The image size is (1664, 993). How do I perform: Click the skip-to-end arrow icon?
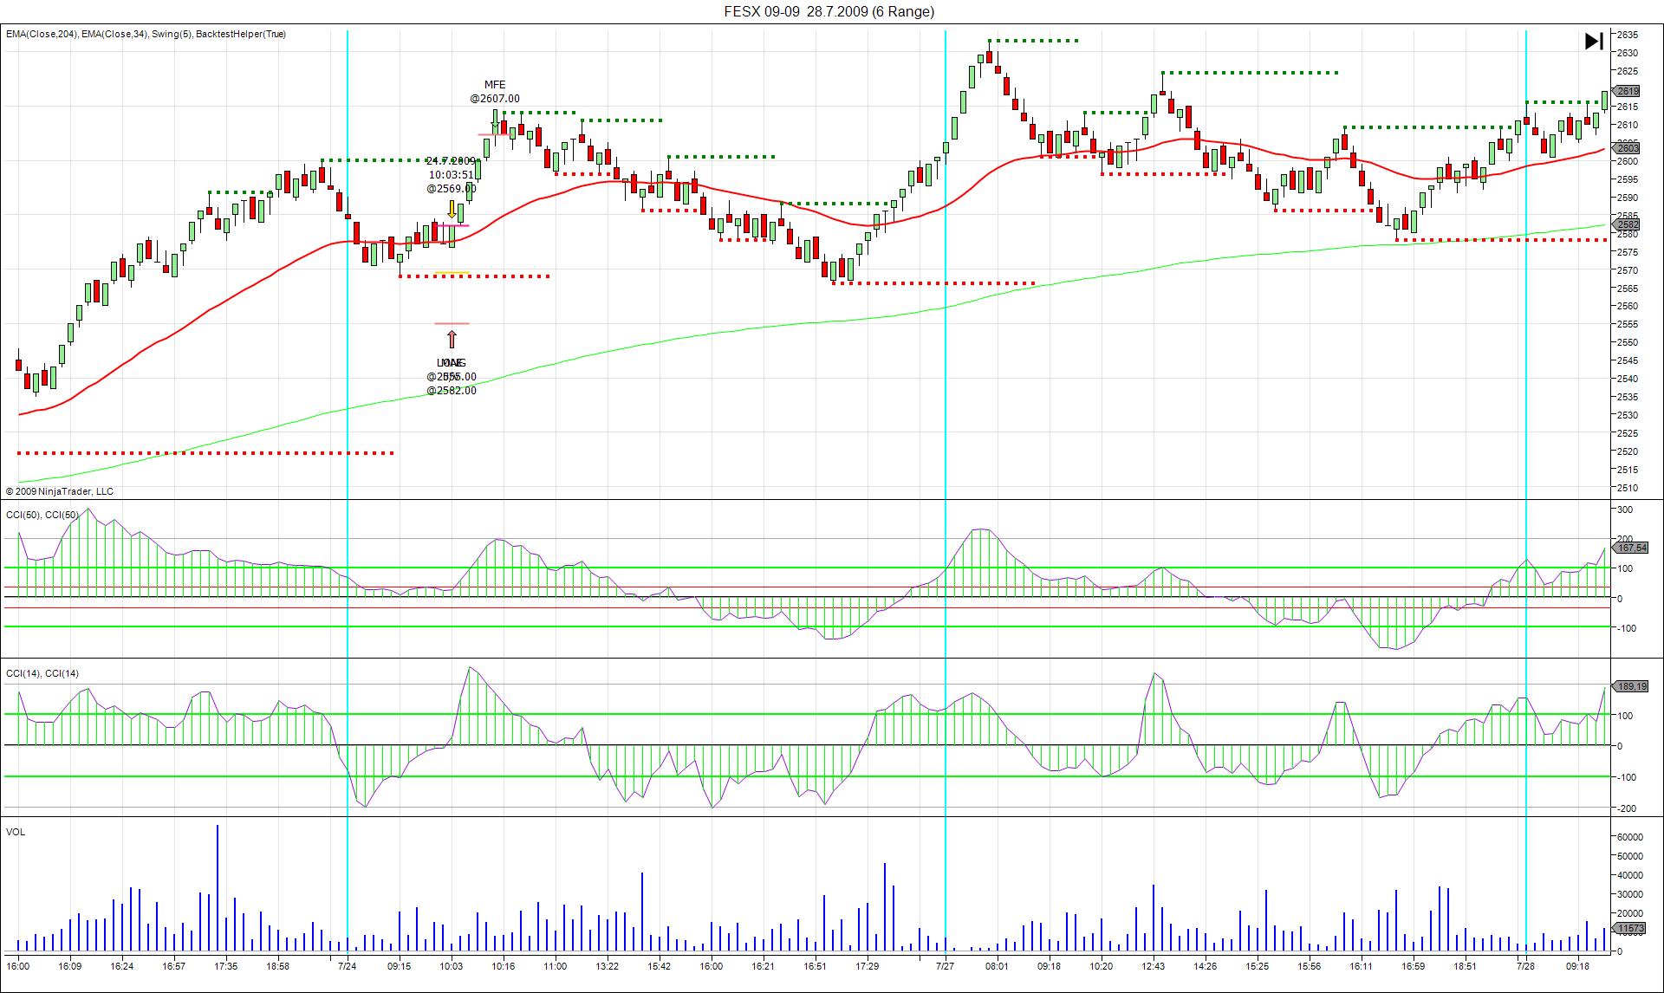pyautogui.click(x=1593, y=42)
